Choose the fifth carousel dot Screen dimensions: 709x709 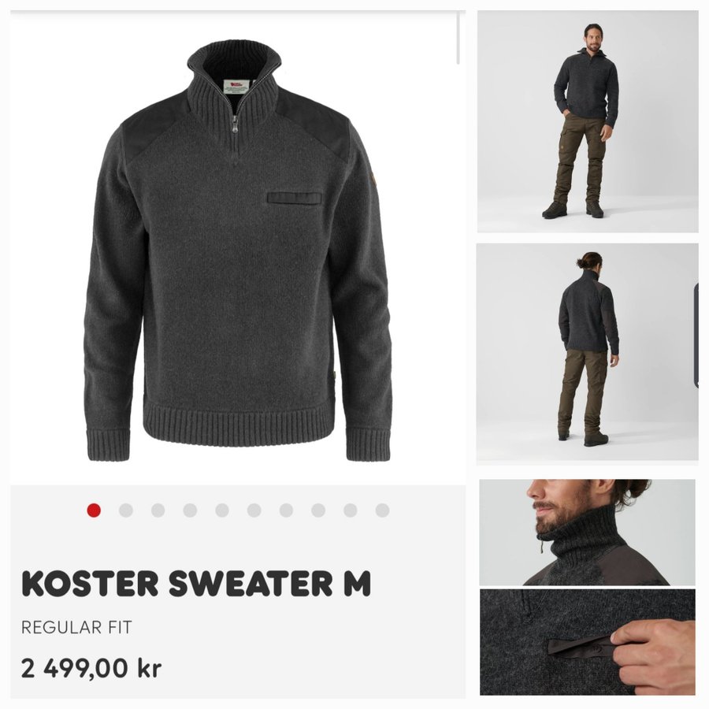coord(222,510)
